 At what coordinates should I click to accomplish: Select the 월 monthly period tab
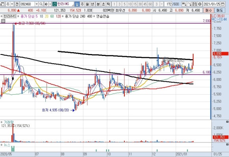(x=87, y=4)
